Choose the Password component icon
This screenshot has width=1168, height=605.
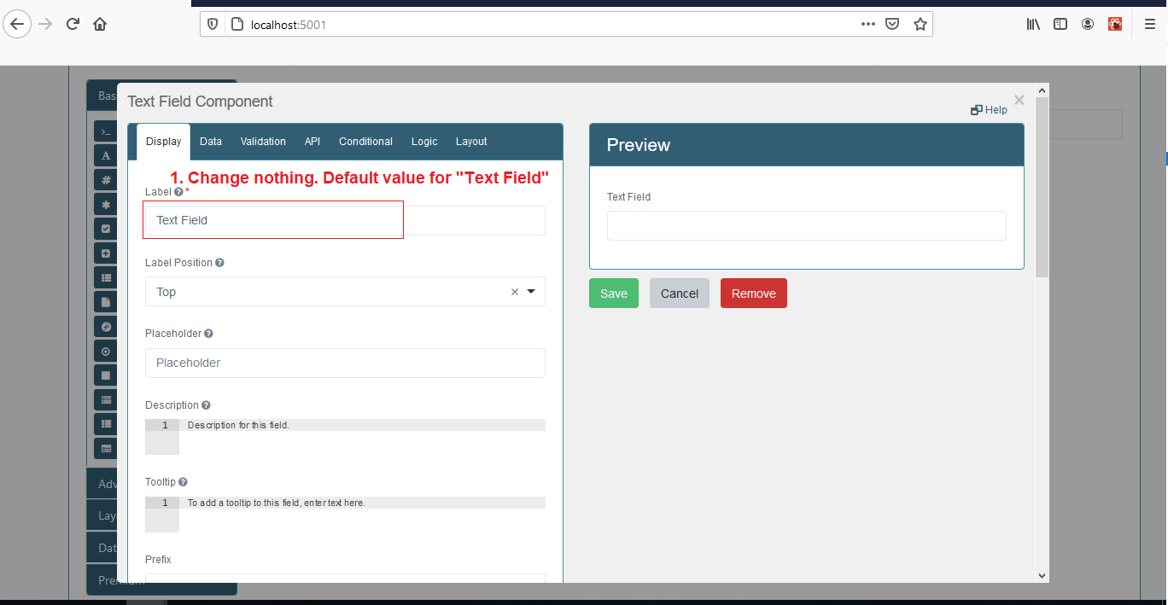click(105, 204)
